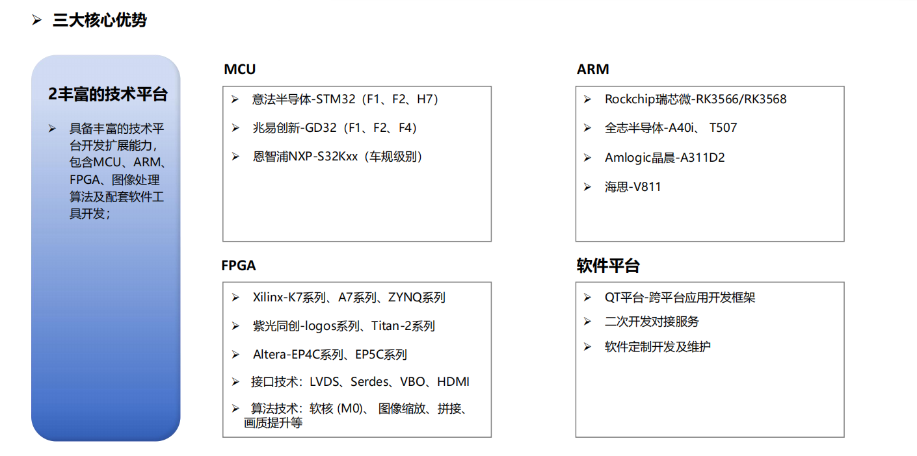Select the line 恩智浦NXP-S32Kxx（车规级别）
The width and height of the screenshot is (917, 456).
tap(339, 157)
